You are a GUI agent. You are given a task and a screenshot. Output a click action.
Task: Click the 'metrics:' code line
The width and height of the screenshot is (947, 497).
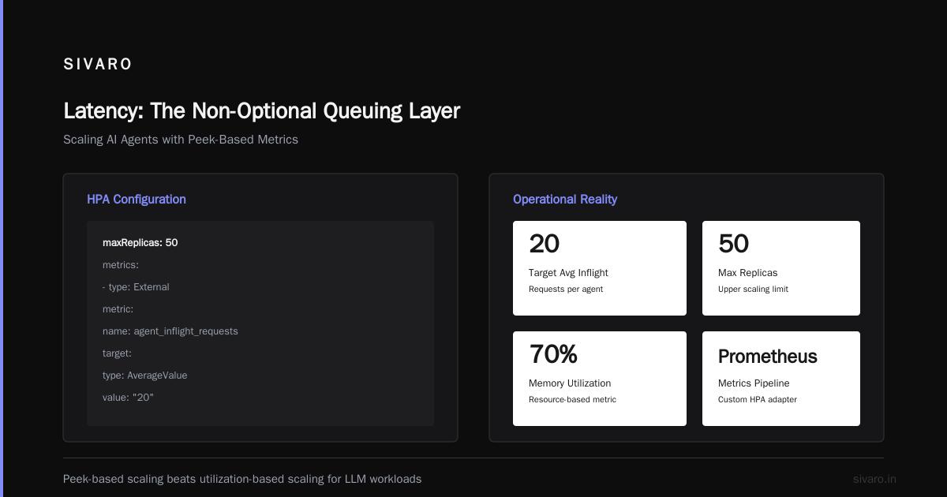pyautogui.click(x=121, y=264)
